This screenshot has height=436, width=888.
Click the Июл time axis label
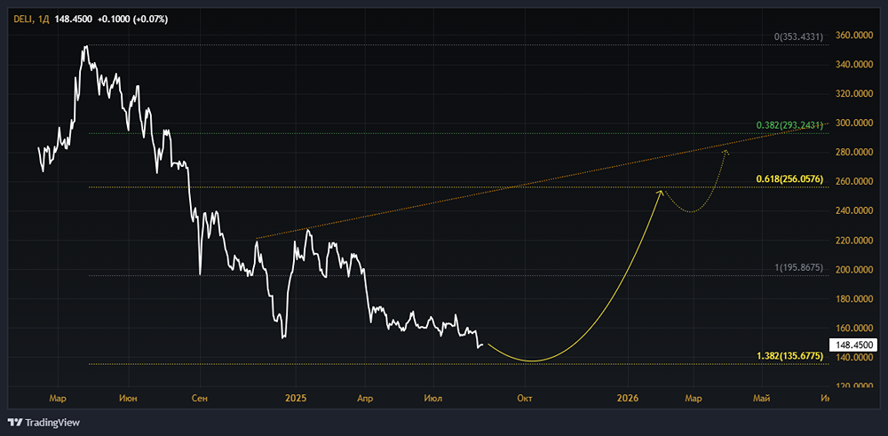tap(434, 399)
